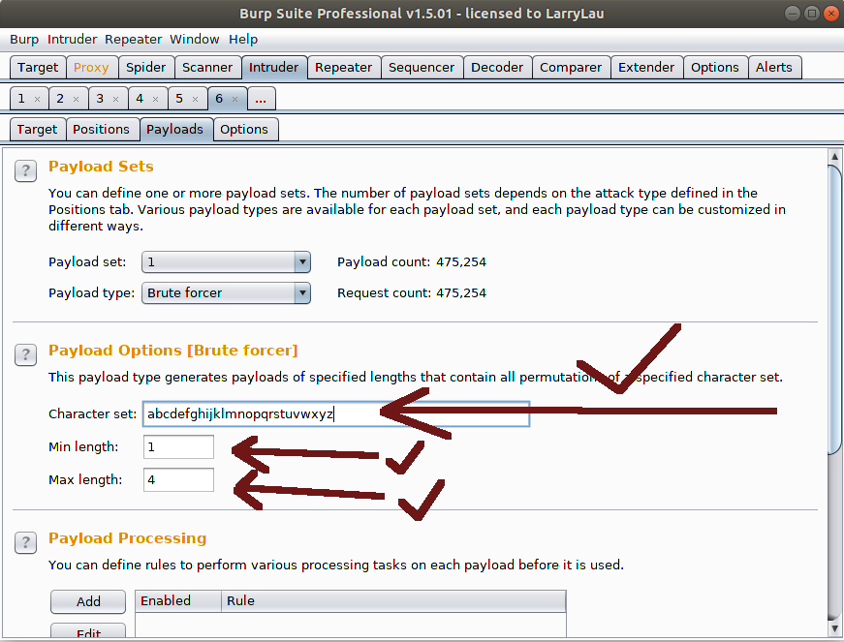Select Intruder attack tab 1
This screenshot has height=642, width=844.
[21, 99]
